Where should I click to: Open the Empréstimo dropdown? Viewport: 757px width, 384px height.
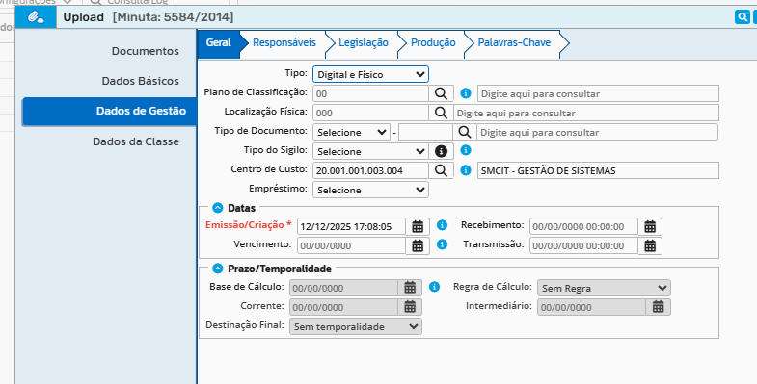[370, 190]
